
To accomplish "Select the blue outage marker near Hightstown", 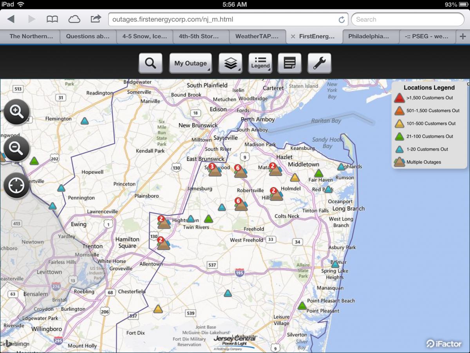I will [191, 218].
